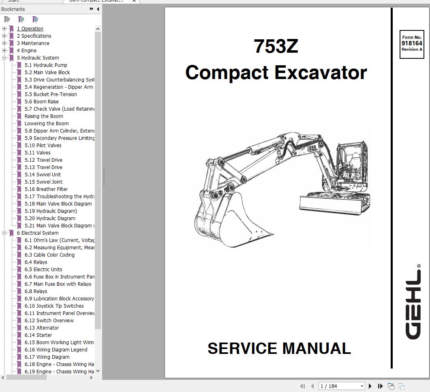Click the next view icon
430x392 pixels.
pyautogui.click(x=402, y=386)
